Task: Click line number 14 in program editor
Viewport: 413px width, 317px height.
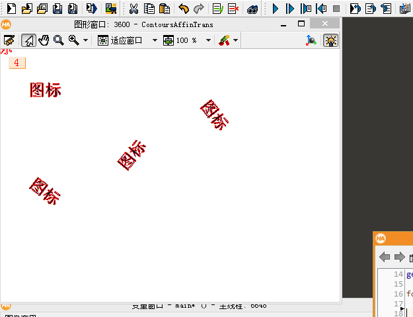Action: click(398, 274)
